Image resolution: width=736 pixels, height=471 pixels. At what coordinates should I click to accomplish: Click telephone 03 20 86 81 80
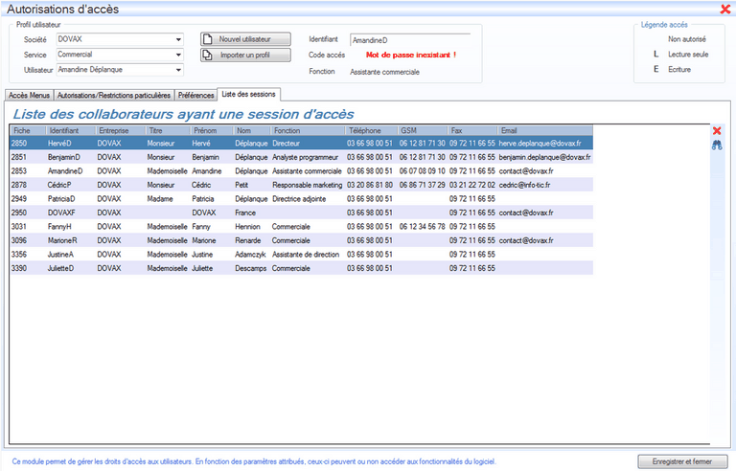[370, 185]
